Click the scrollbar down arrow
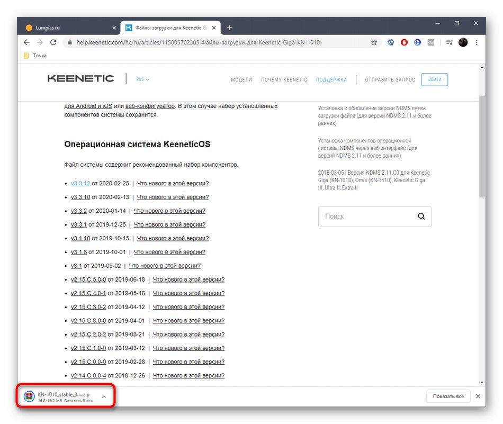This screenshot has width=503, height=424. [x=482, y=382]
